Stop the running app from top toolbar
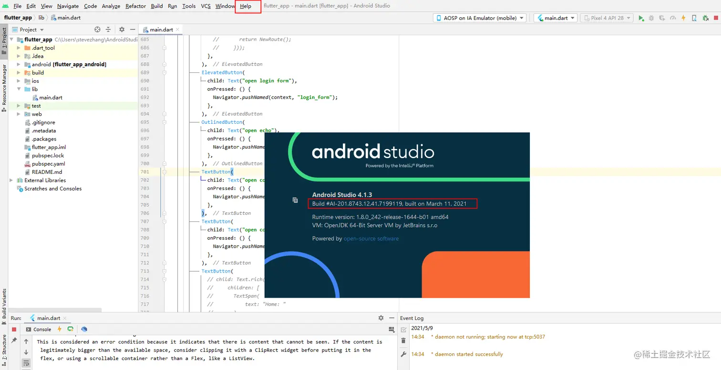The height and width of the screenshot is (370, 721). click(x=715, y=18)
